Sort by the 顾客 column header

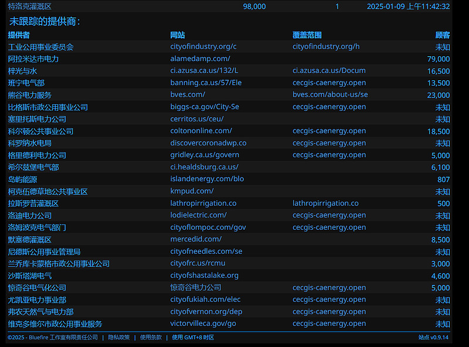[x=443, y=35]
